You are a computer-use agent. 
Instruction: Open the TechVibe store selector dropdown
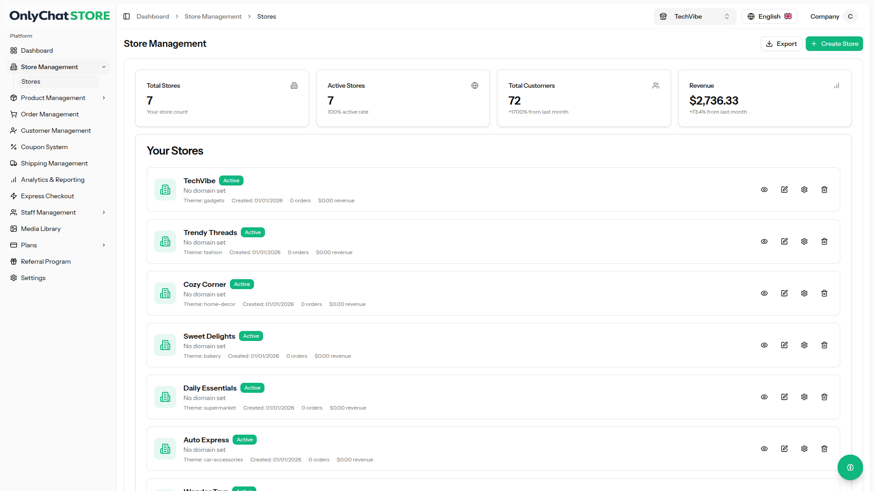click(695, 16)
